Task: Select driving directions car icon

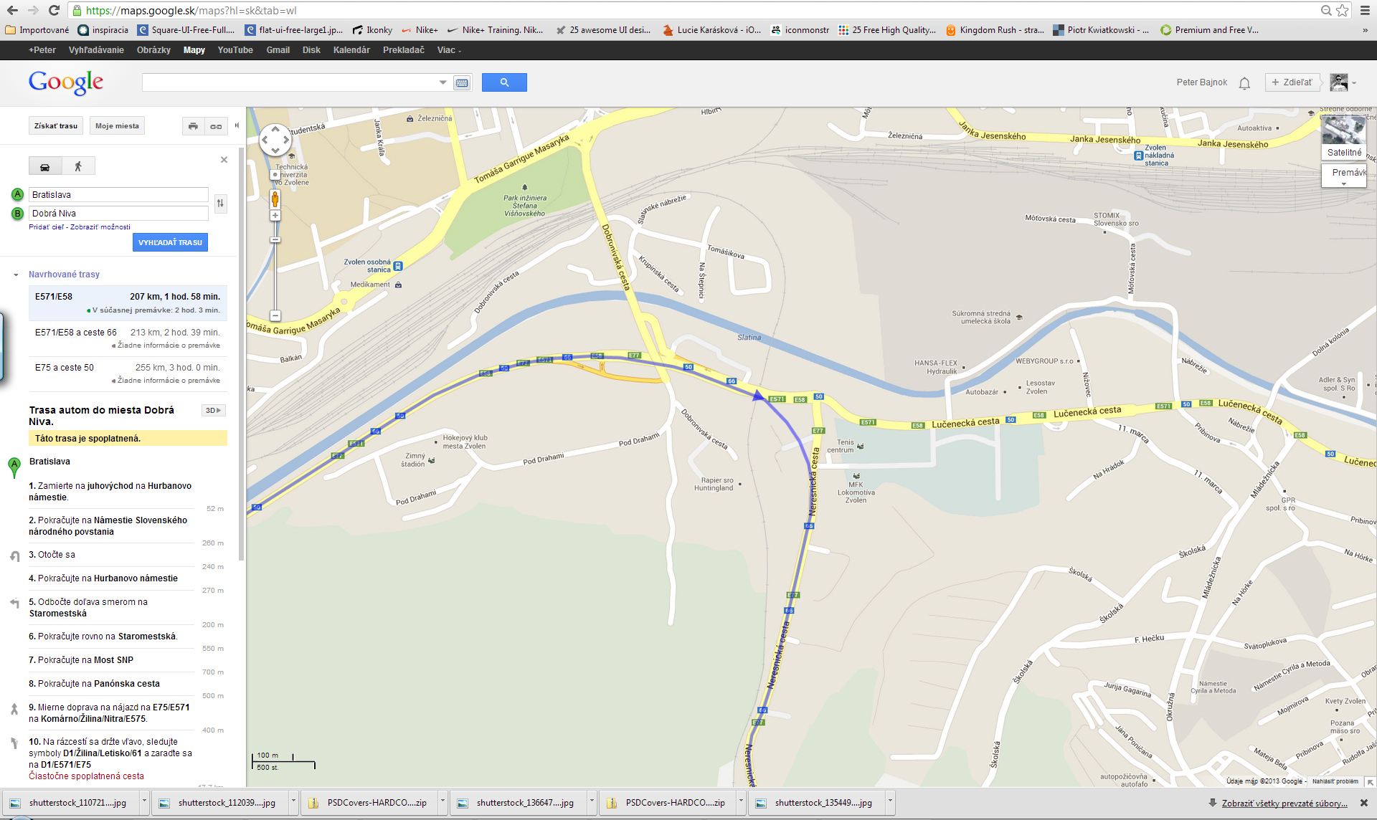Action: click(44, 166)
